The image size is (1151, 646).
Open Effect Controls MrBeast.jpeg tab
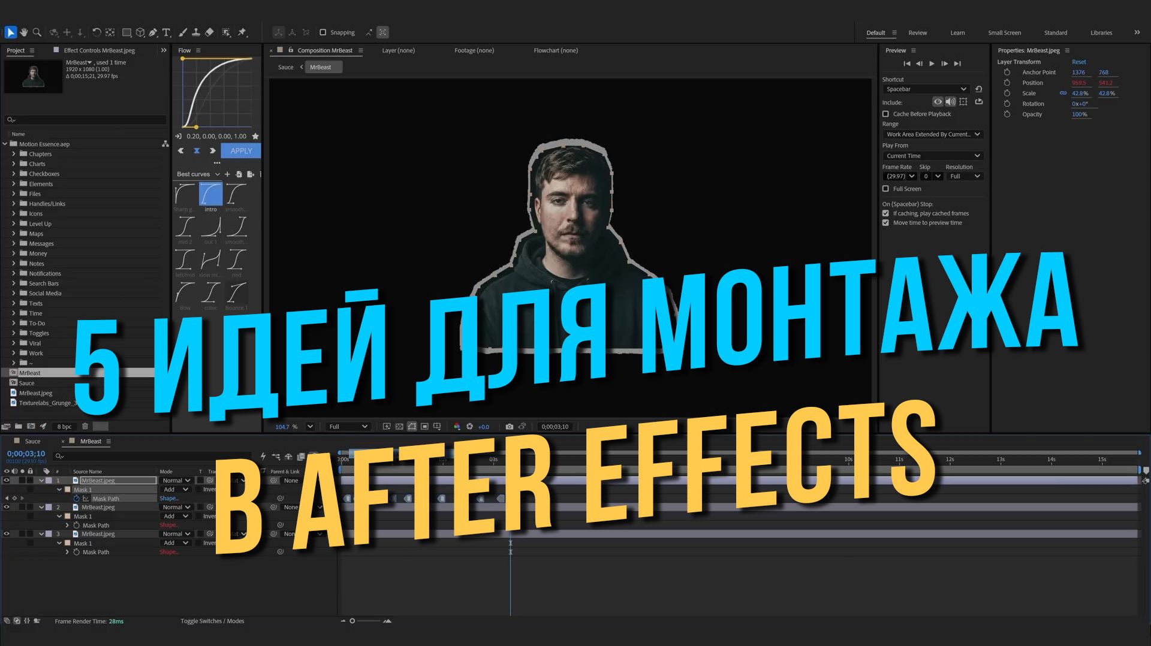[x=99, y=50]
